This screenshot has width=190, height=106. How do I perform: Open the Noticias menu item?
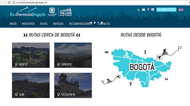58,24
